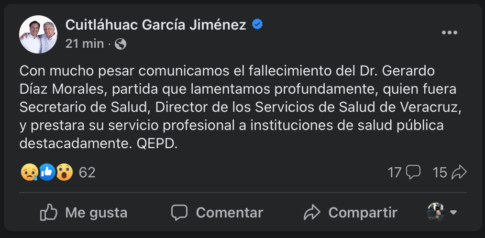Click the wow surprised reaction emoji

point(64,172)
